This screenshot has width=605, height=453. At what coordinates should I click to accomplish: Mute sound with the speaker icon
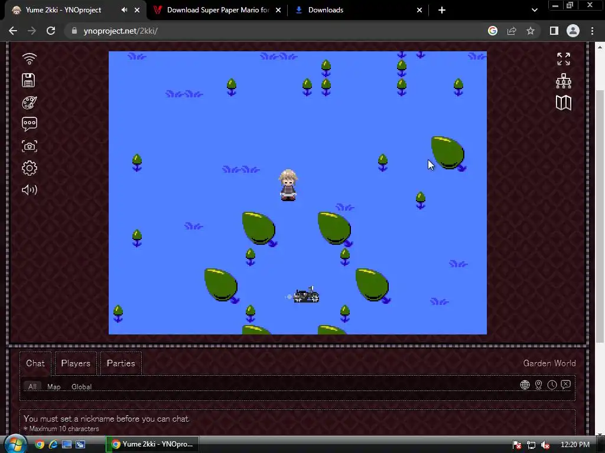point(30,189)
